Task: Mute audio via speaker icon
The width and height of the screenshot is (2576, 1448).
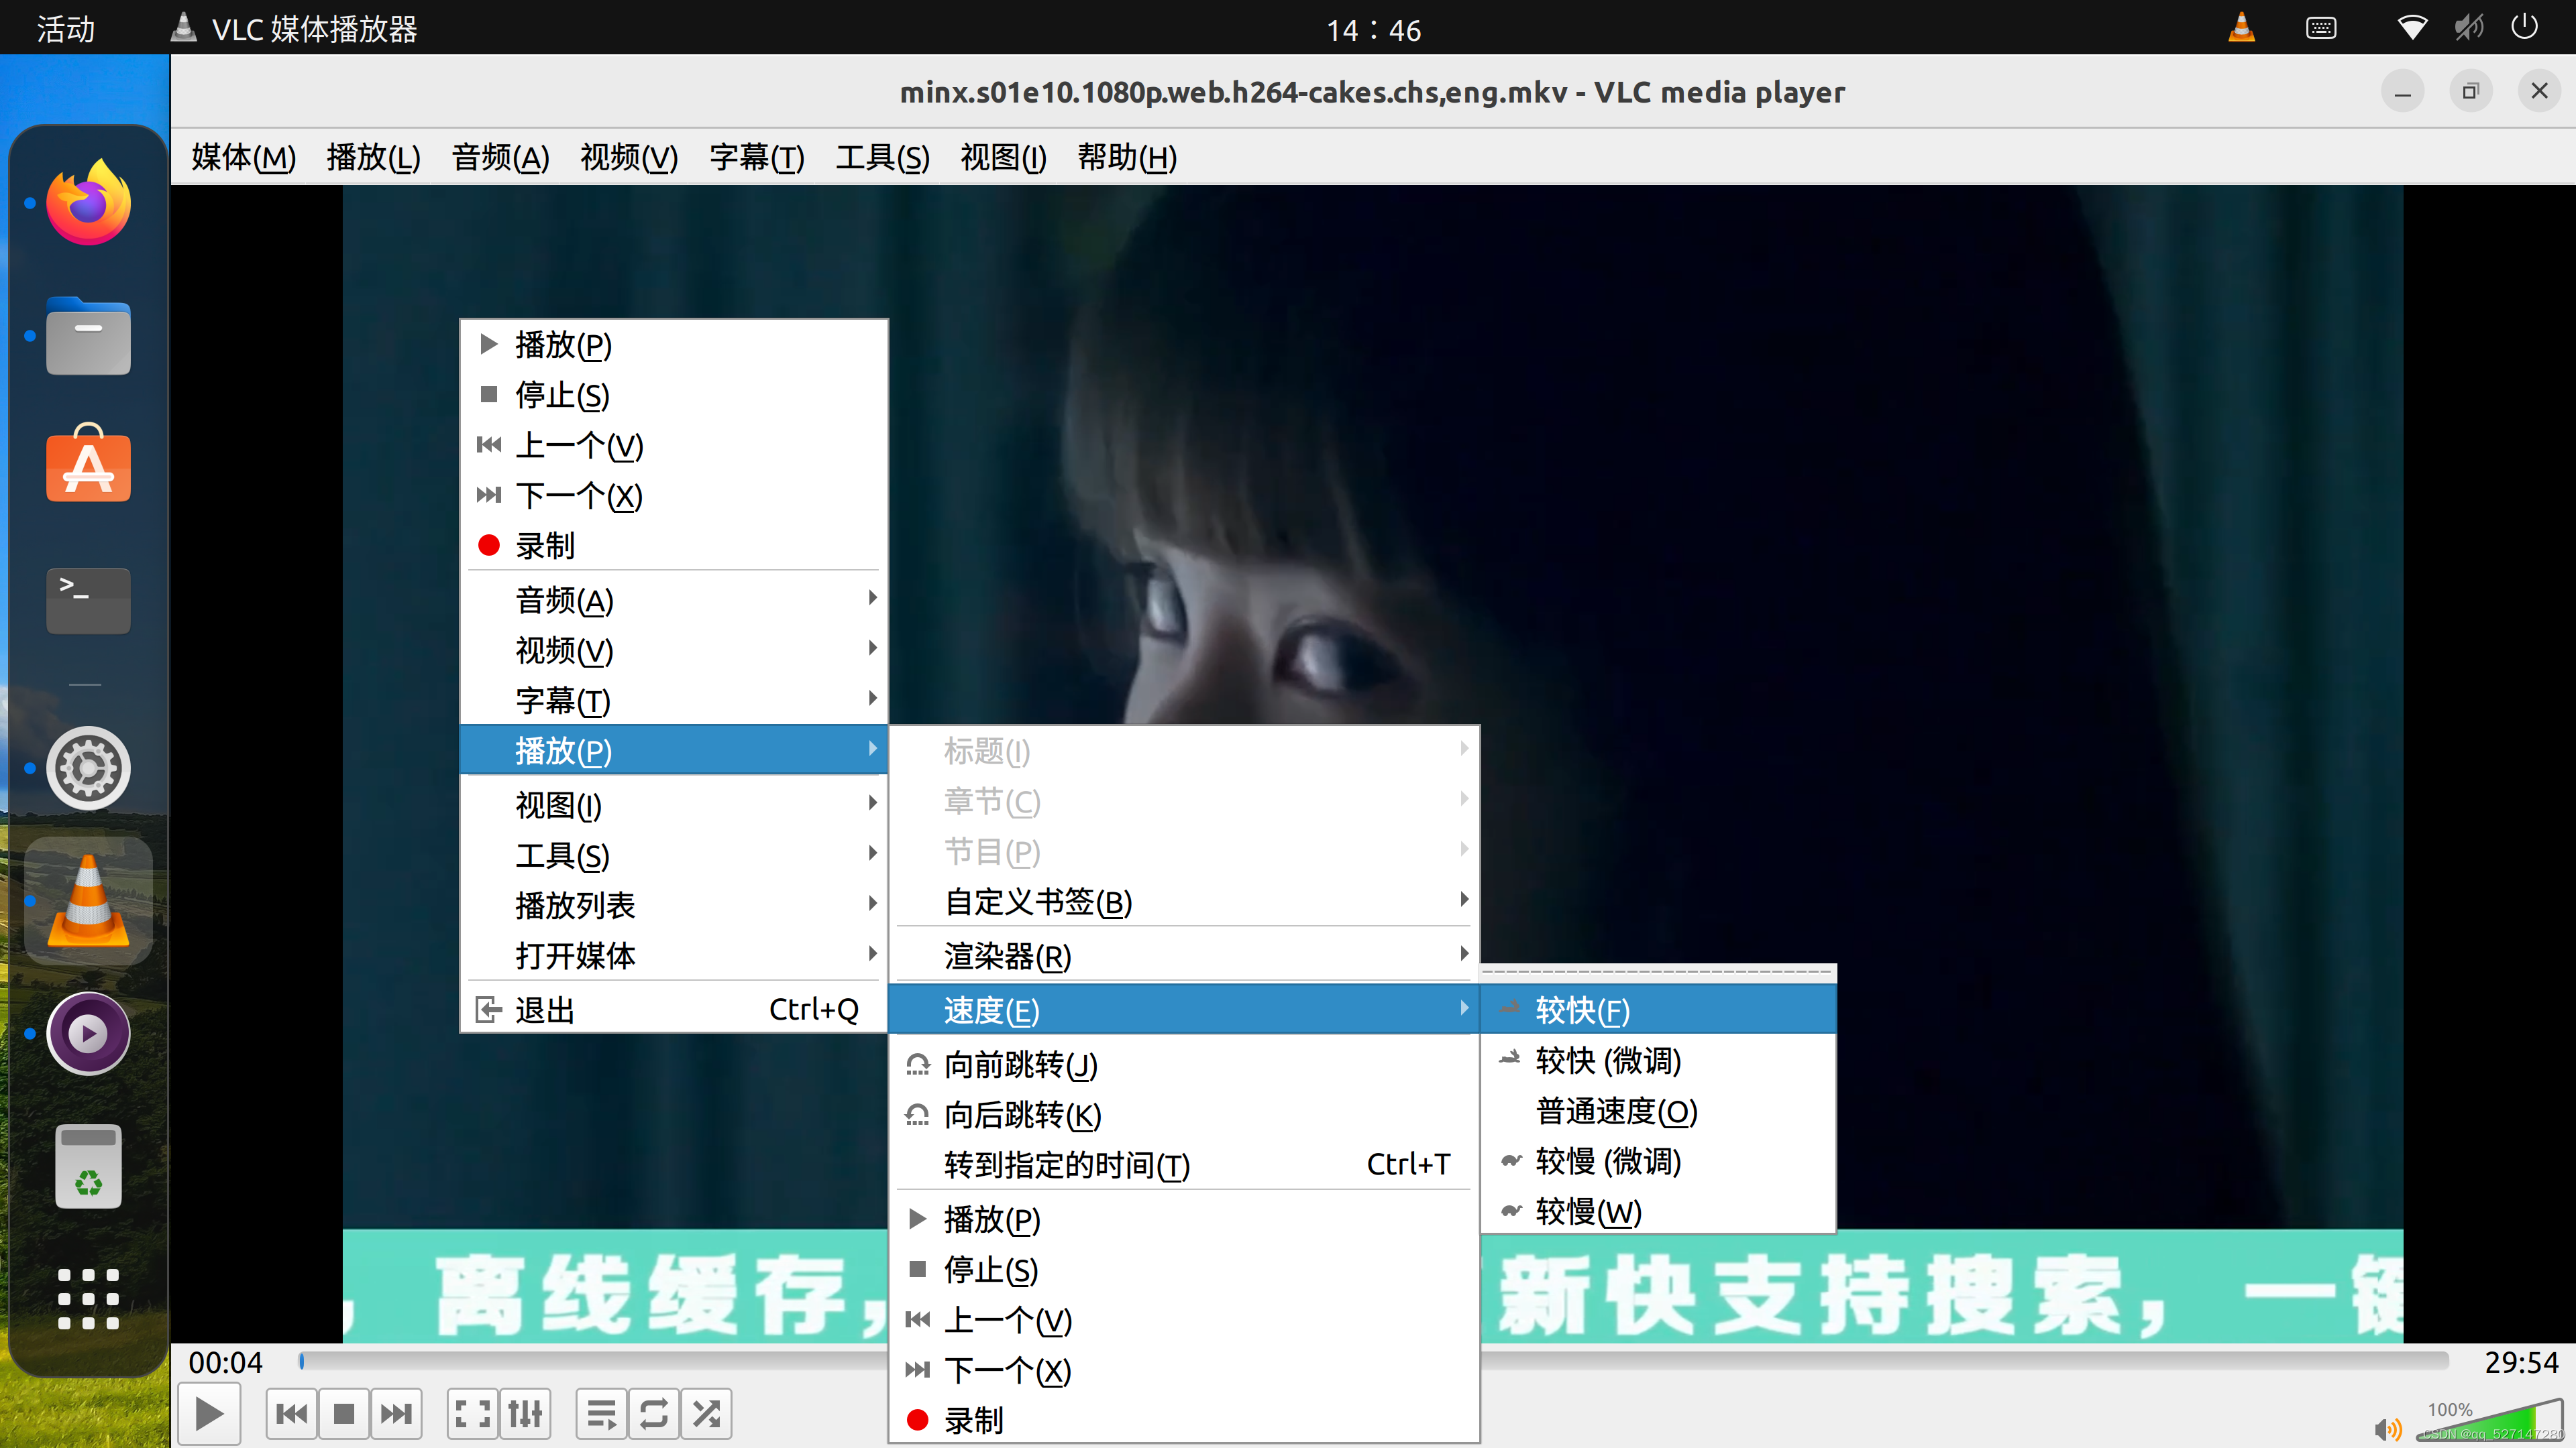Action: [2388, 1429]
